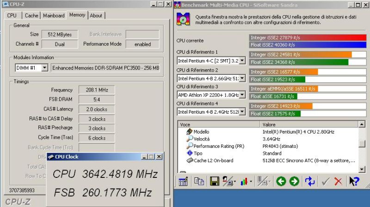The height and width of the screenshot is (207, 370).
Task: Click the Performance Mode enabled field
Action: click(x=142, y=44)
